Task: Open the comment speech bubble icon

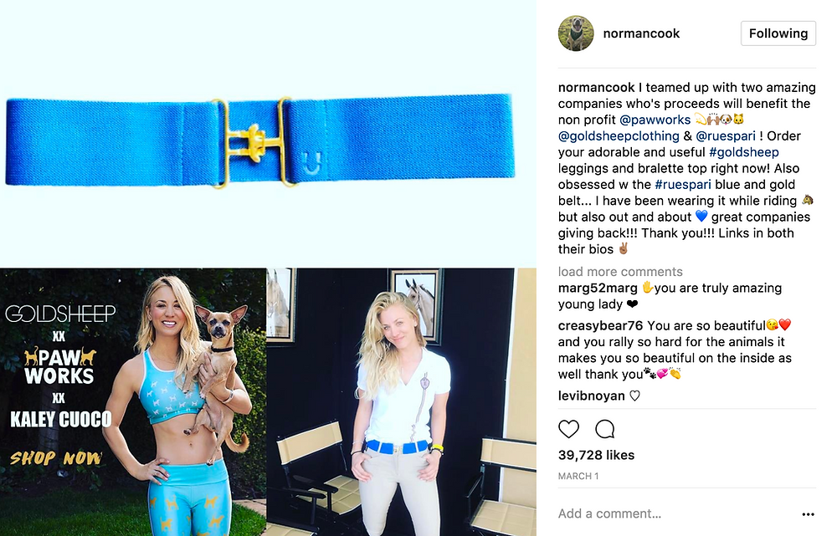Action: point(605,429)
